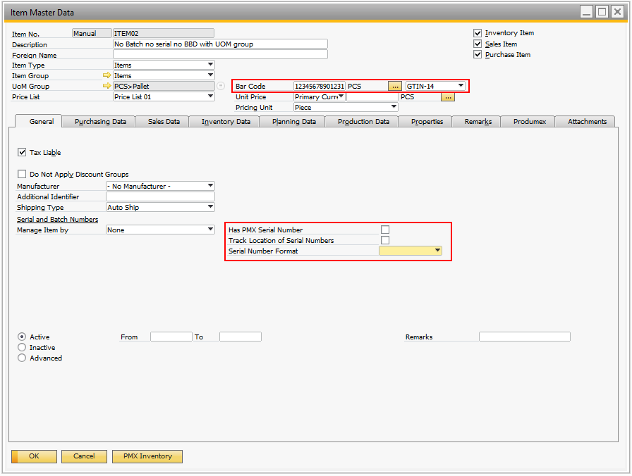Open the GTIN-14 barcode type dropdown

pyautogui.click(x=461, y=86)
